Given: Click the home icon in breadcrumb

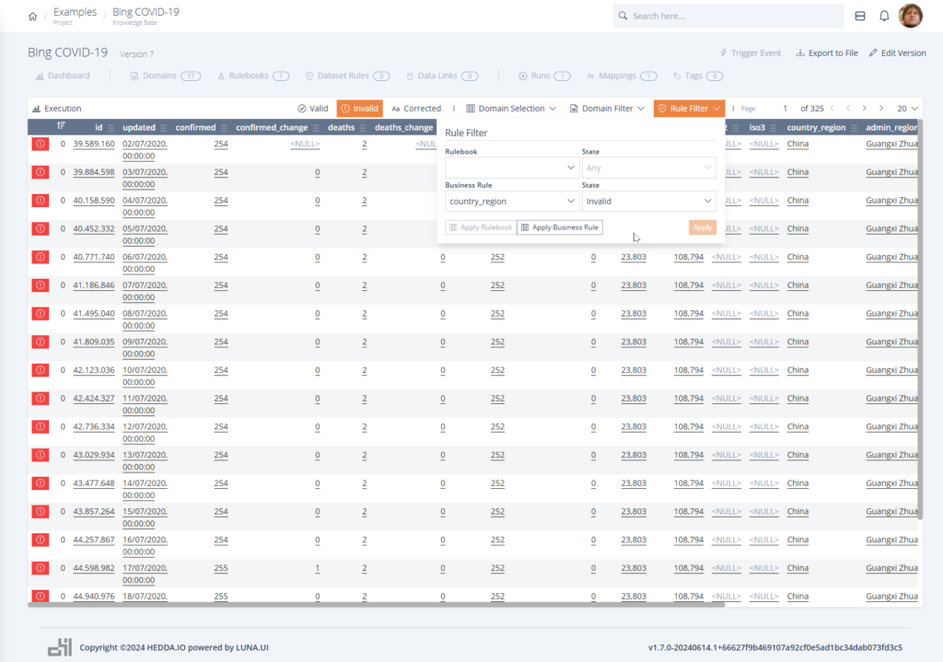Looking at the screenshot, I should point(33,17).
